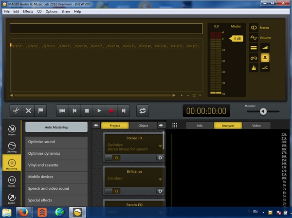Click the Monitor volume slider
This screenshot has width=292, height=218.
point(263,111)
